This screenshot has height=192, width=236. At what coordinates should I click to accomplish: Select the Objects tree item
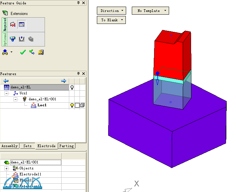27,168
